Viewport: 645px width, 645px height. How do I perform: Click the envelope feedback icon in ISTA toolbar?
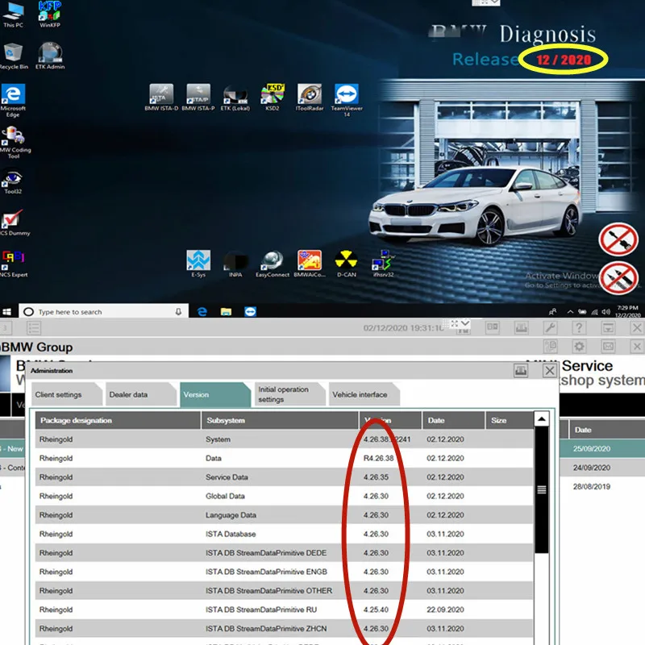(608, 347)
